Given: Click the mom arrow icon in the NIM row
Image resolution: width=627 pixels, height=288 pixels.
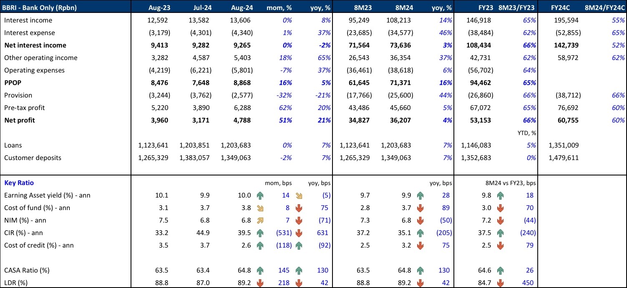Looking at the screenshot, I should [260, 220].
